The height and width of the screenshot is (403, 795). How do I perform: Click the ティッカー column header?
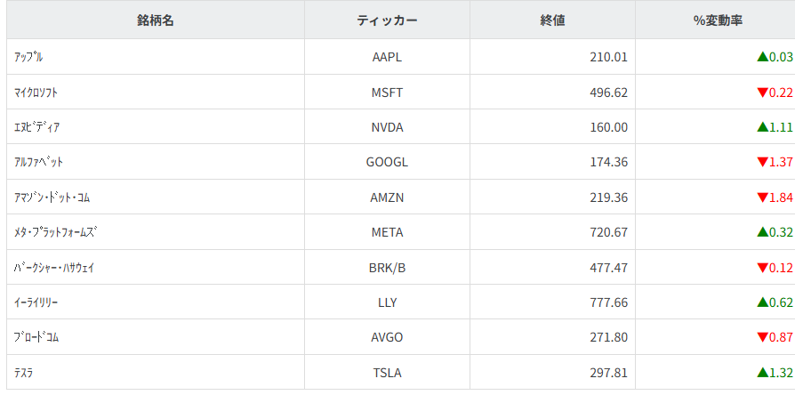pyautogui.click(x=387, y=20)
